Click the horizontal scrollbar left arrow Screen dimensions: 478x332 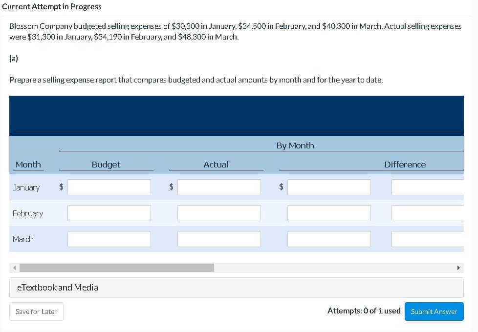point(14,268)
